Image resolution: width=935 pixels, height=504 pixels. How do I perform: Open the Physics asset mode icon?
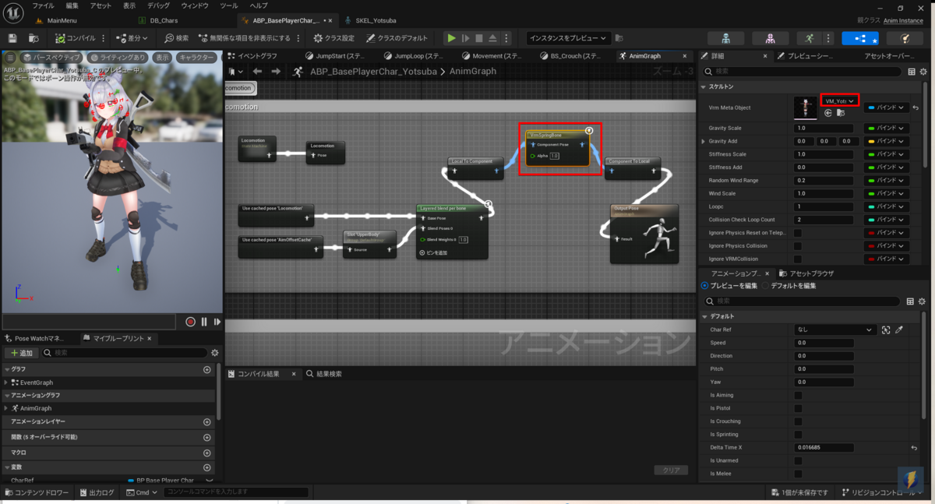pos(905,38)
